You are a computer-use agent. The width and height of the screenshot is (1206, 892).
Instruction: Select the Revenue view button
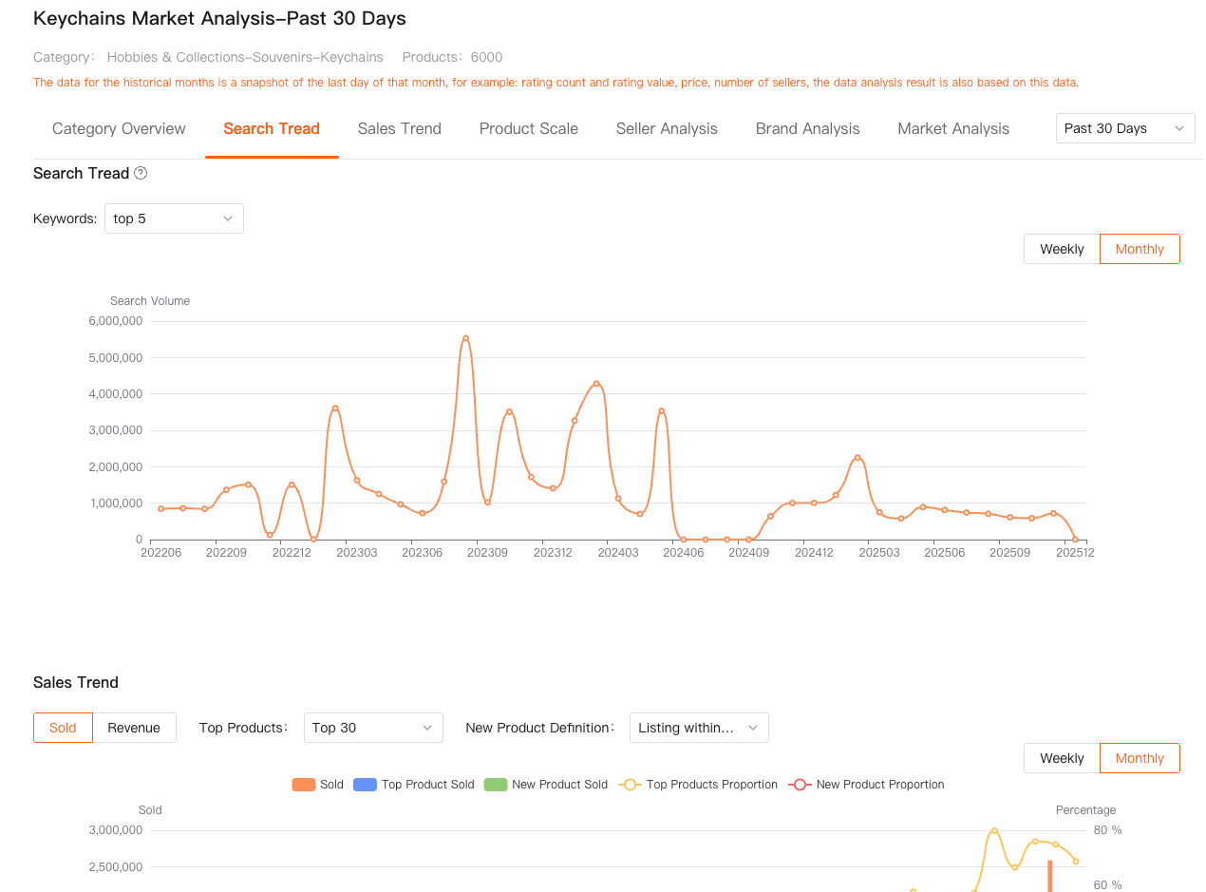coord(134,728)
